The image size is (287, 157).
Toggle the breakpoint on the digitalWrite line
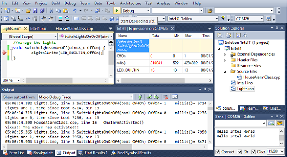click(4, 53)
